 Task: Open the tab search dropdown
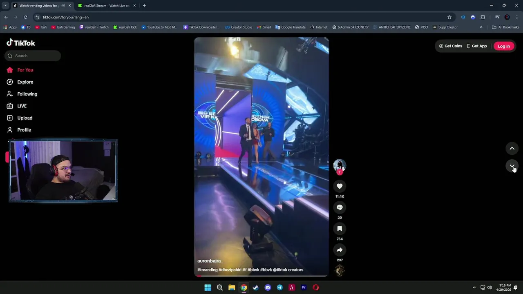click(5, 6)
